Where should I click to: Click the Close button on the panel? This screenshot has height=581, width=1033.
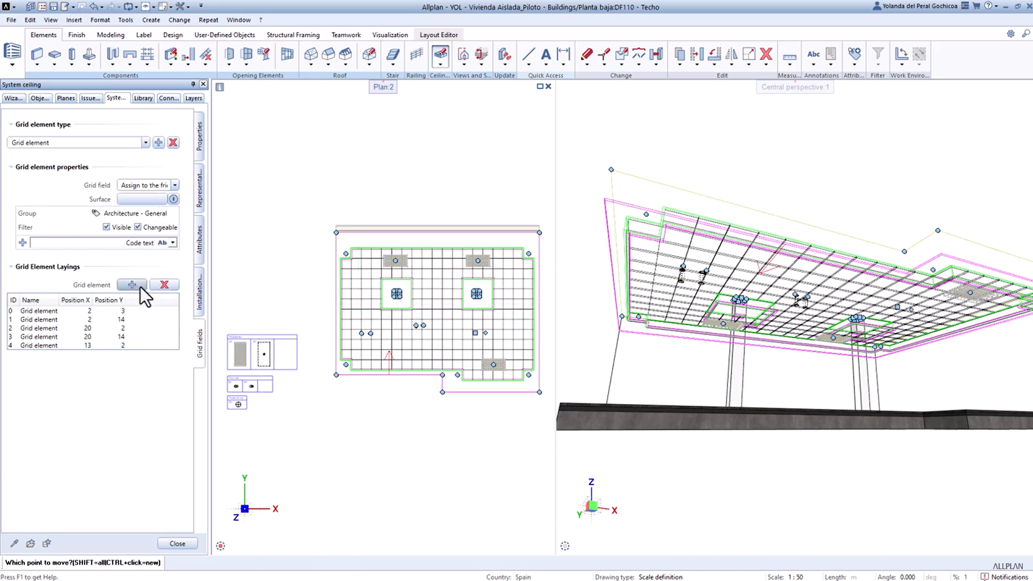tap(177, 543)
